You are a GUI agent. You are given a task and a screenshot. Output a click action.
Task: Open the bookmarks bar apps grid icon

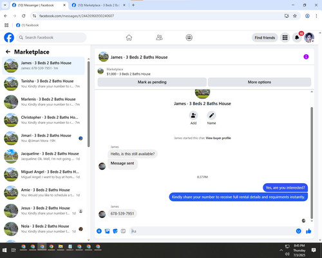click(6, 25)
